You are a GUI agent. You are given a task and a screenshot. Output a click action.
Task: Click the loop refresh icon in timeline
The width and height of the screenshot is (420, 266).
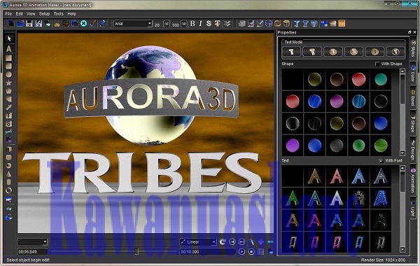[223, 242]
